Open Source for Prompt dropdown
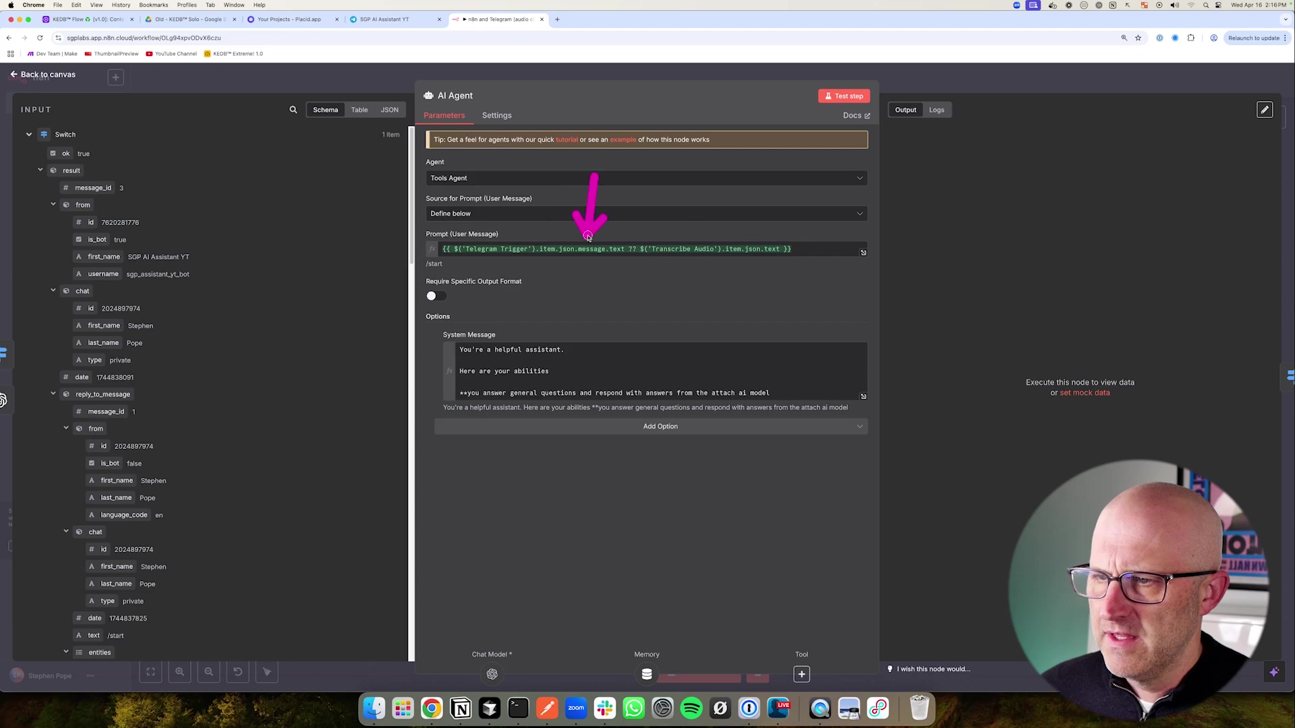 (646, 214)
